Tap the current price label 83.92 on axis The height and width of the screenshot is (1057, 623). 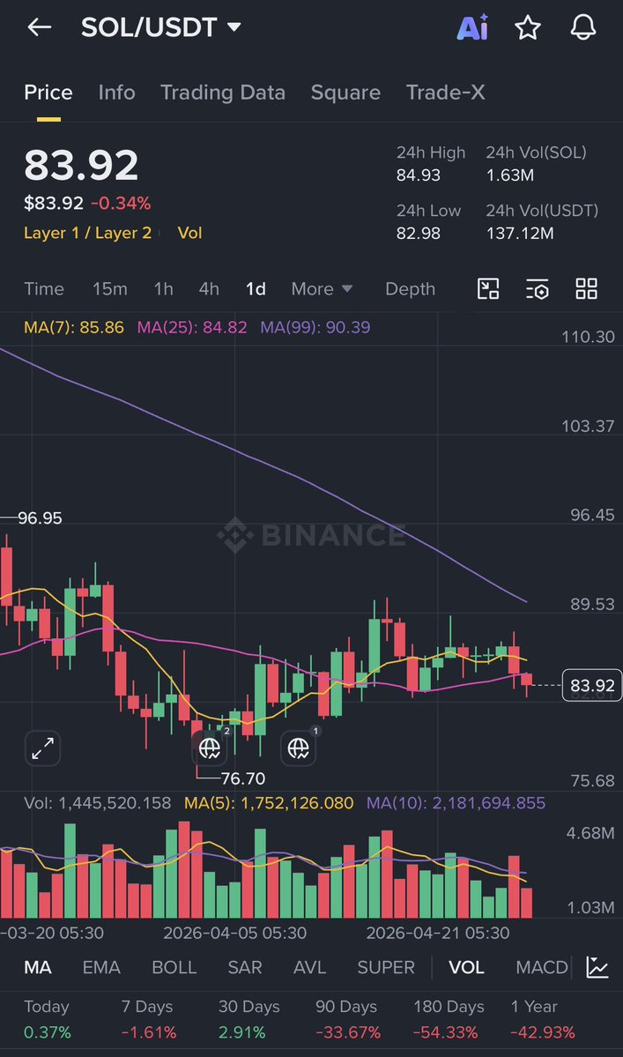592,686
